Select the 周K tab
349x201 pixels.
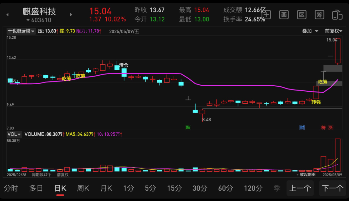pyautogui.click(x=83, y=188)
